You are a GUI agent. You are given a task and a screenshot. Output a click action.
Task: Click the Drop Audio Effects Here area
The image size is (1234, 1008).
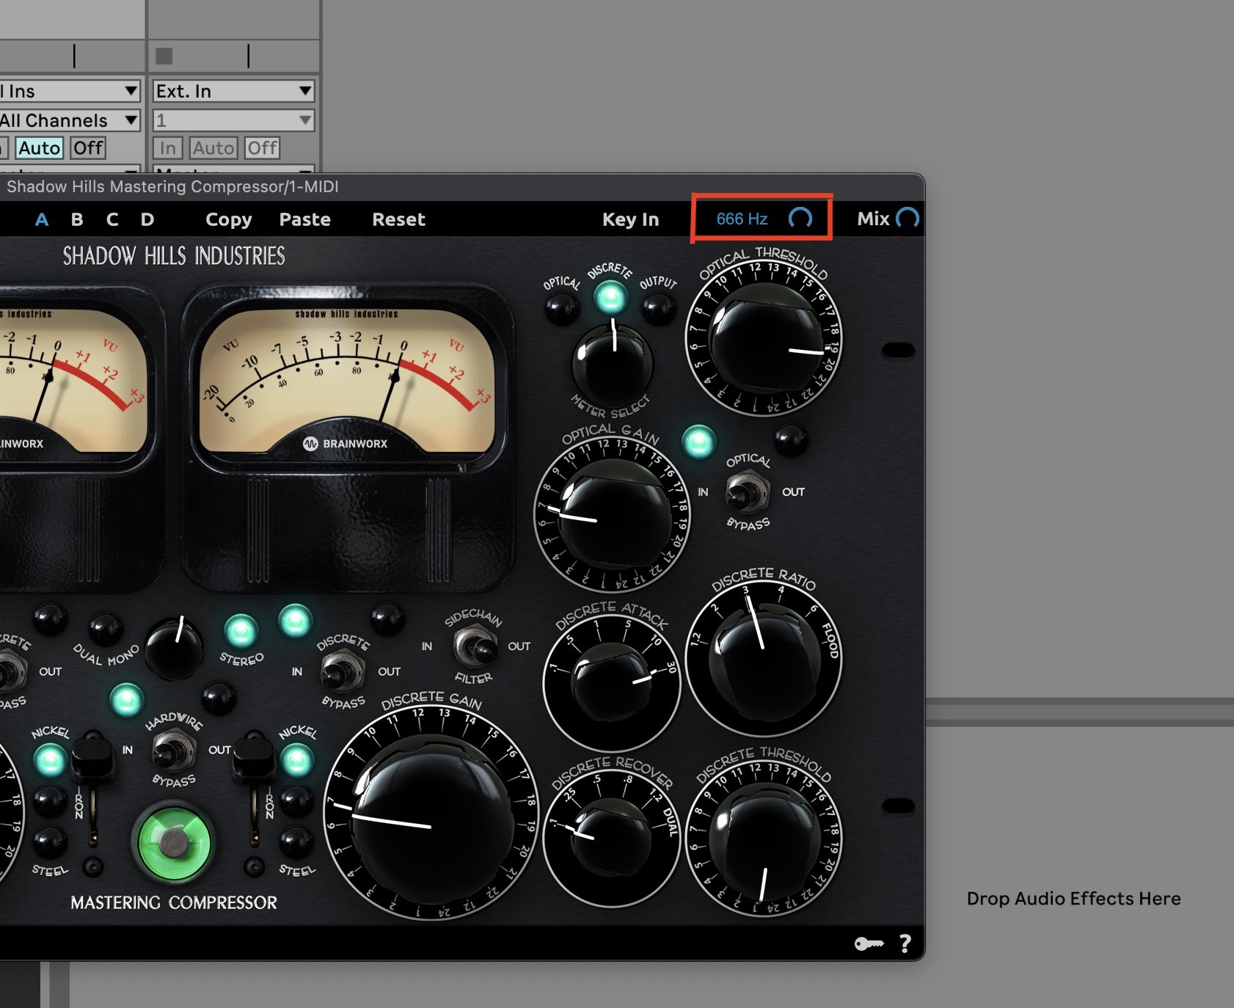click(x=1073, y=899)
